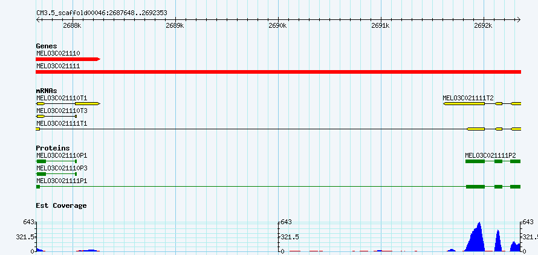Click the 2692k ruler tick label

pos(483,25)
